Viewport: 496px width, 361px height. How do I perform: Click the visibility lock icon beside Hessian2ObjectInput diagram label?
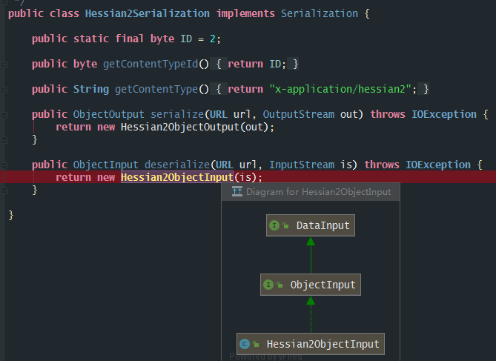257,344
